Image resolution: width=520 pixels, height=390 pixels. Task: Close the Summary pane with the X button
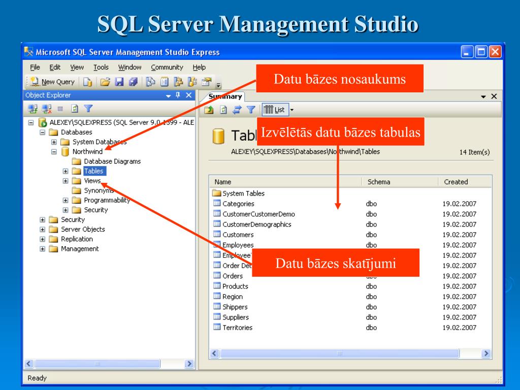[x=494, y=96]
